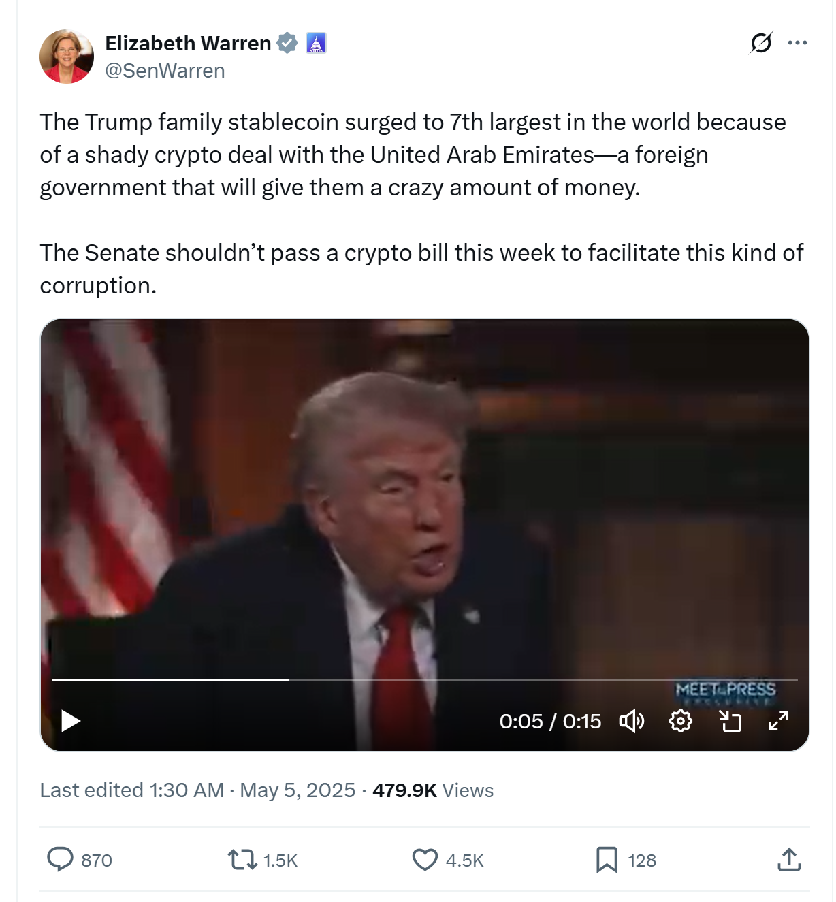Like the tweet

(425, 860)
